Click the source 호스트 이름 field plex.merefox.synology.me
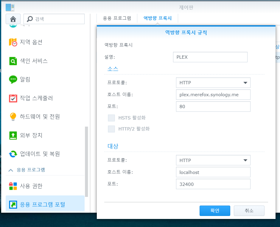The image size is (280, 227). (213, 95)
